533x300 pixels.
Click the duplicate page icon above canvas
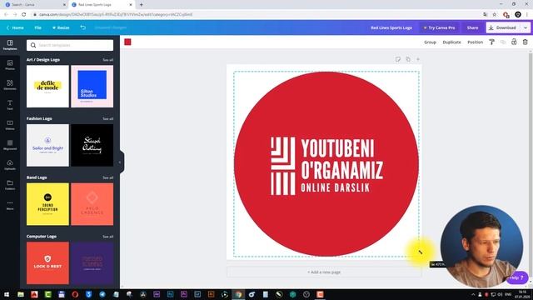(408, 59)
